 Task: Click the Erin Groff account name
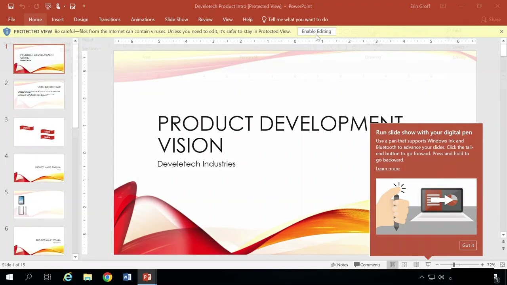(420, 6)
